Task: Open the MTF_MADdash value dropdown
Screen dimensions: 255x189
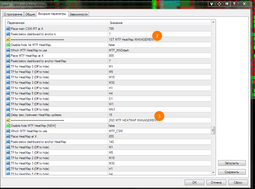Action: pos(159,50)
